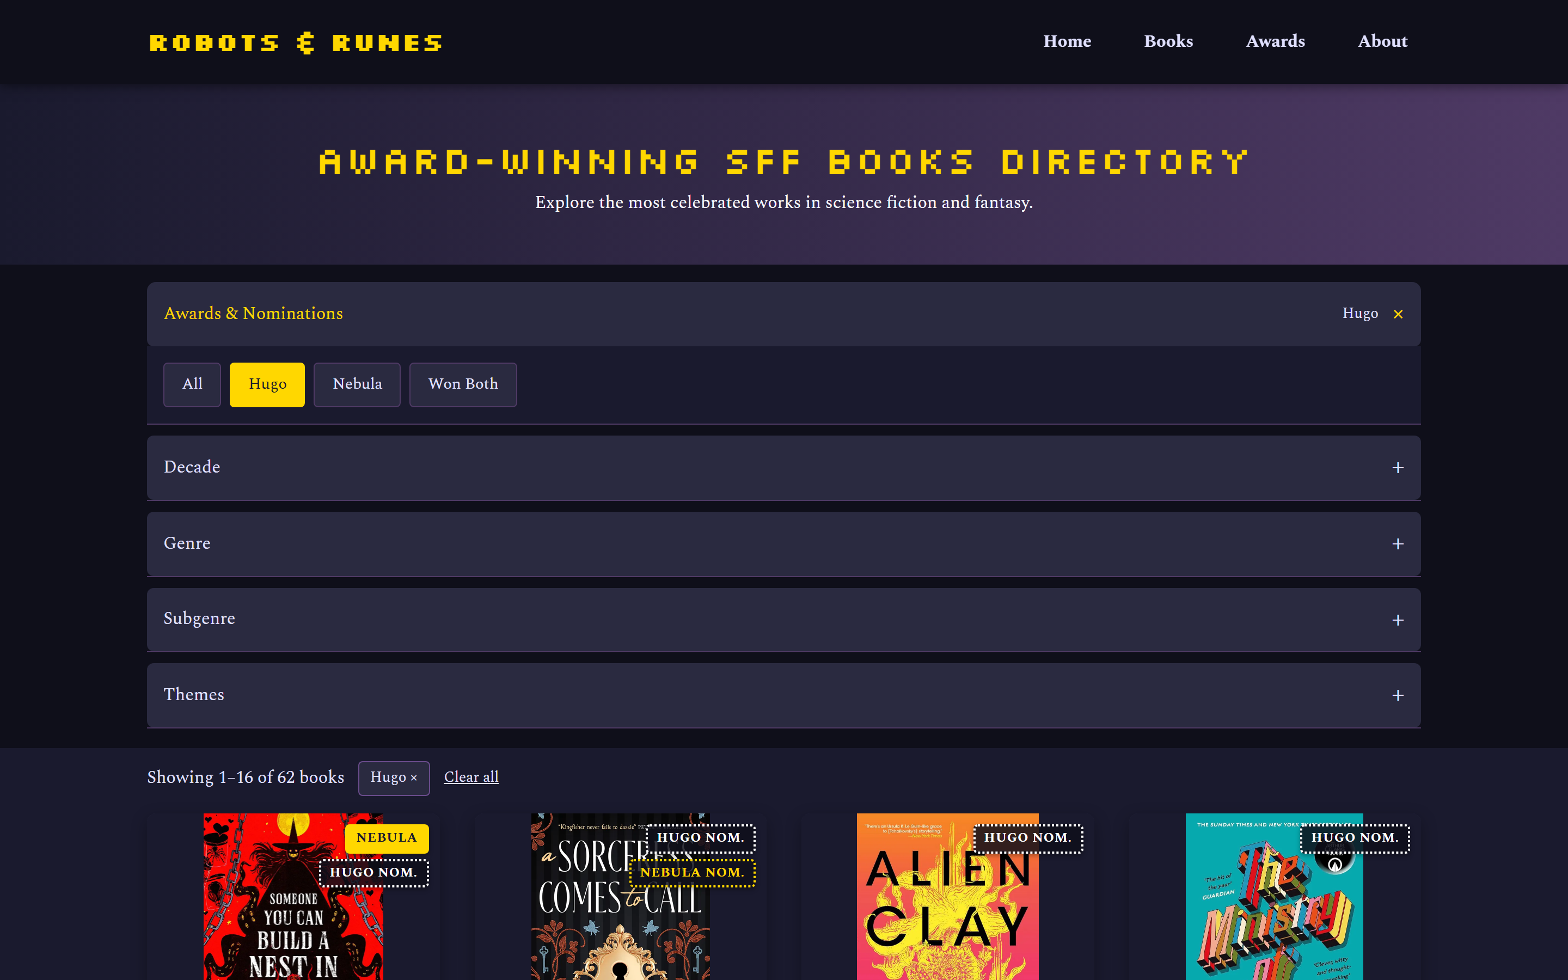
Task: Toggle the Hugo award filter chip
Action: pyautogui.click(x=267, y=384)
